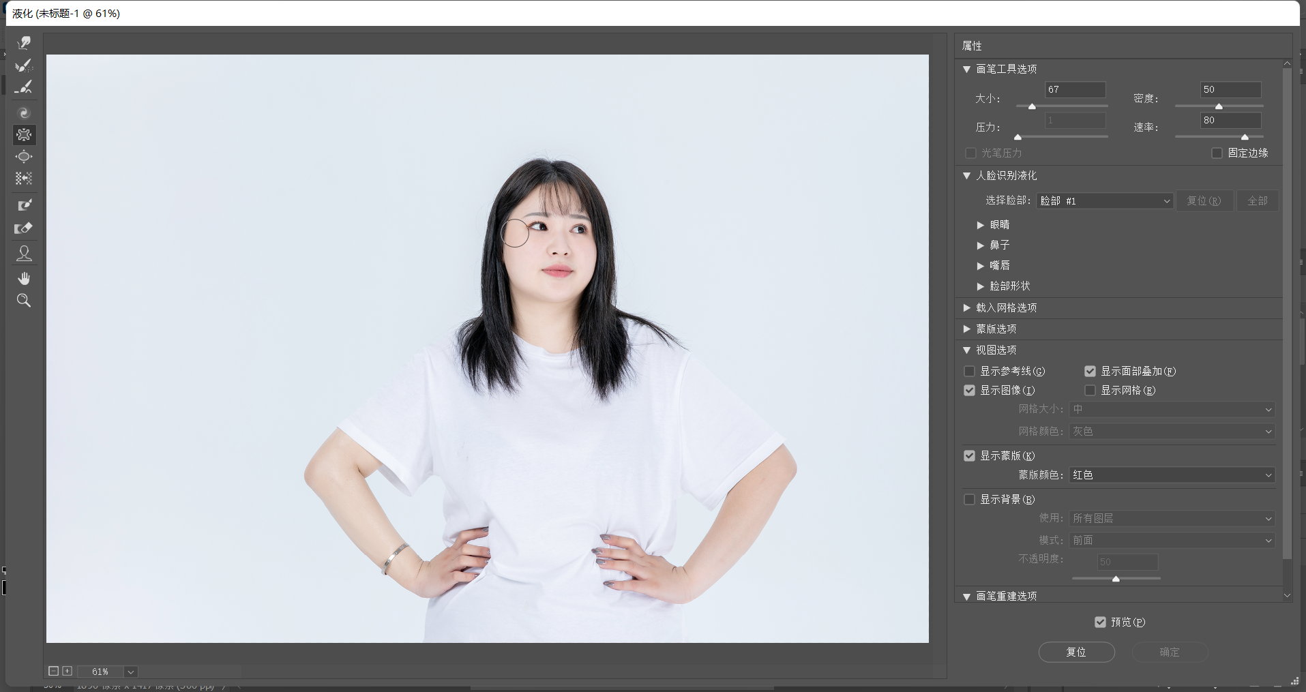Open the 蒙版颜色 dropdown showing 红色
Screen dimensions: 1306x692
tap(1172, 475)
